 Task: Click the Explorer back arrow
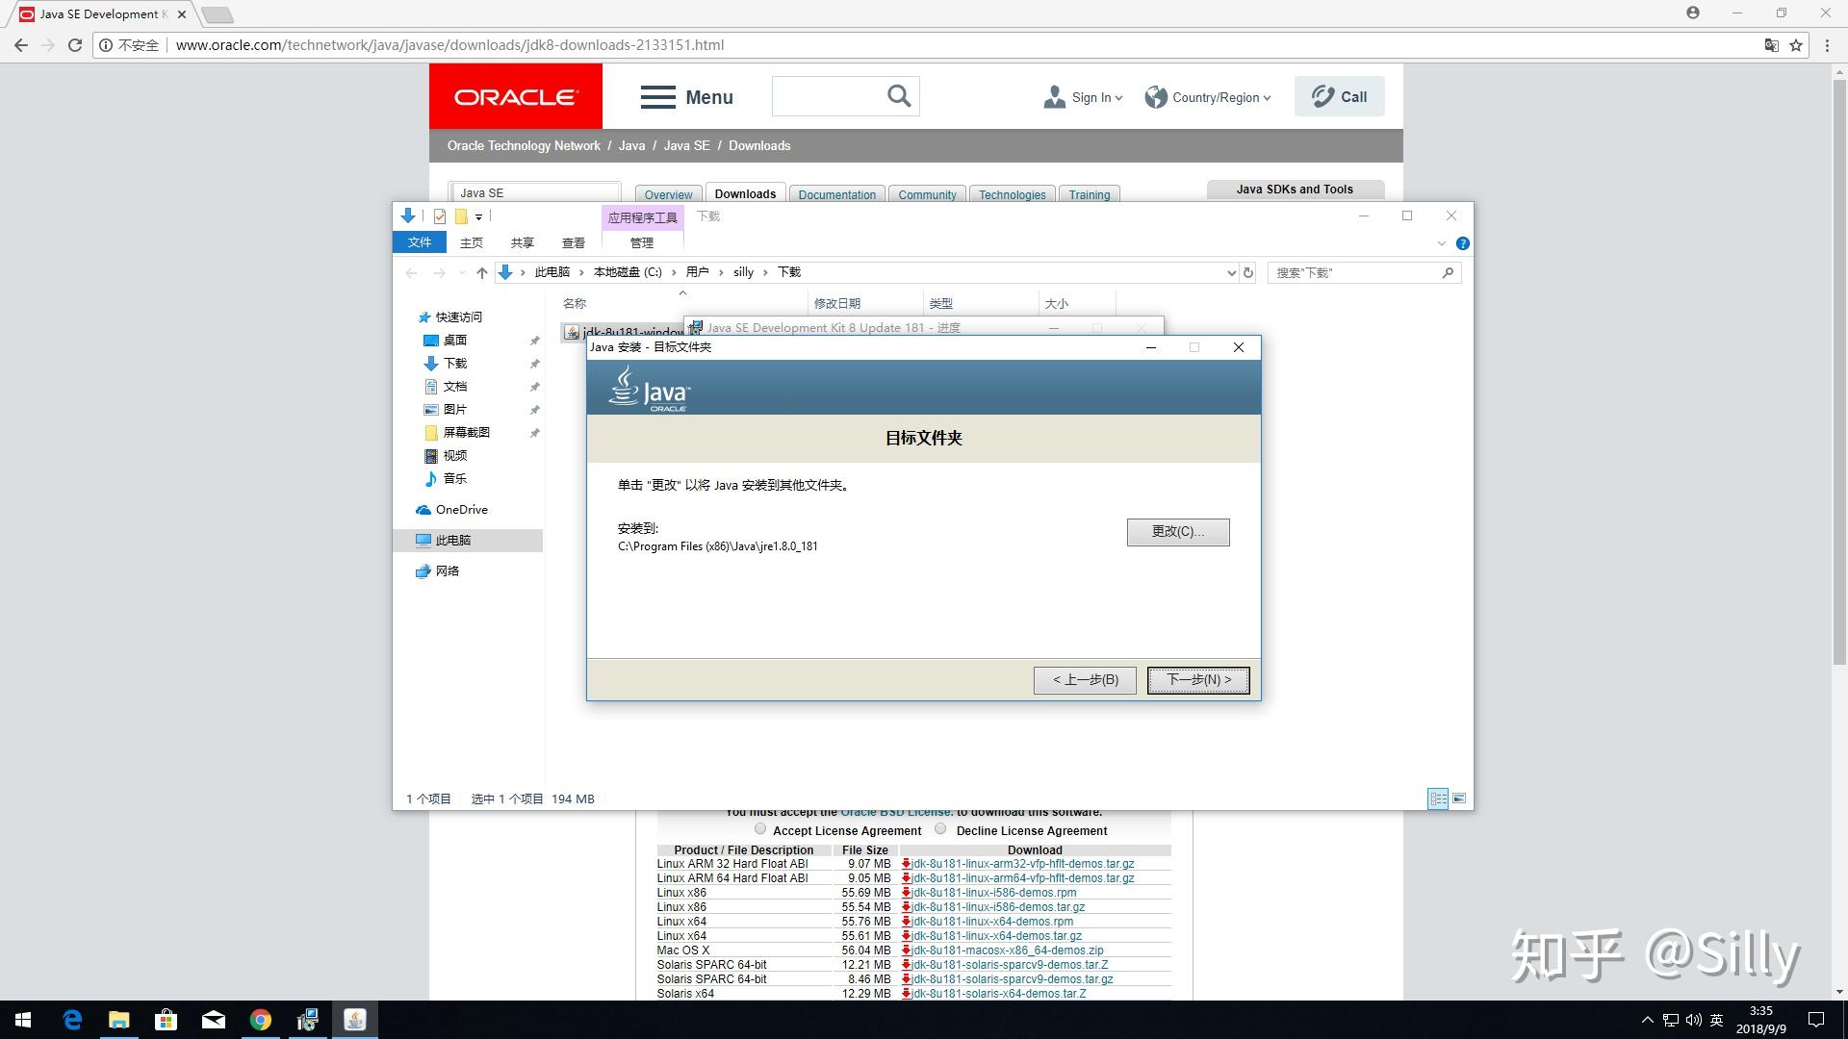pyautogui.click(x=412, y=273)
